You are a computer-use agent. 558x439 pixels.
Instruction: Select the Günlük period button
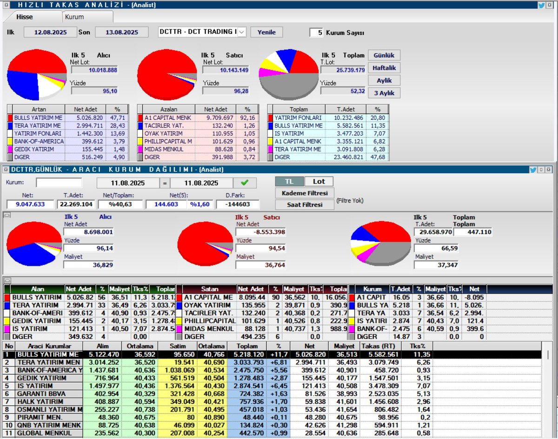coord(384,55)
